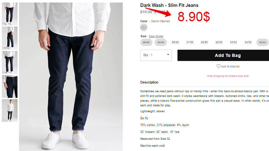Select the Denim Washed color swatch
The height and width of the screenshot is (151, 269).
coord(144,27)
